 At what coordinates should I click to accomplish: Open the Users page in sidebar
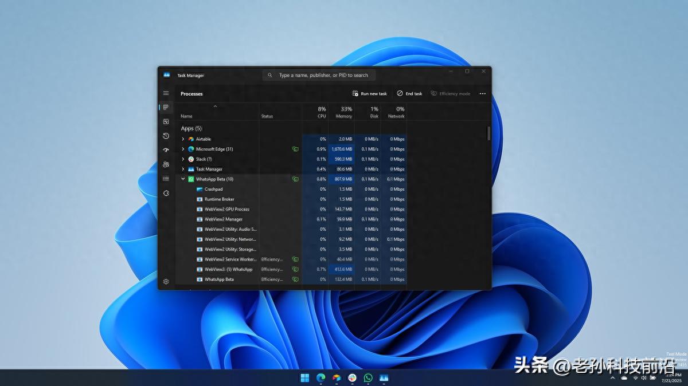pyautogui.click(x=166, y=164)
